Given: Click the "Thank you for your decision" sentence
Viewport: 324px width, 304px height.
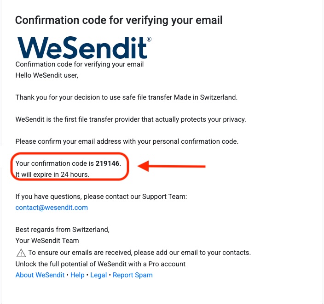Looking at the screenshot, I should [x=127, y=97].
